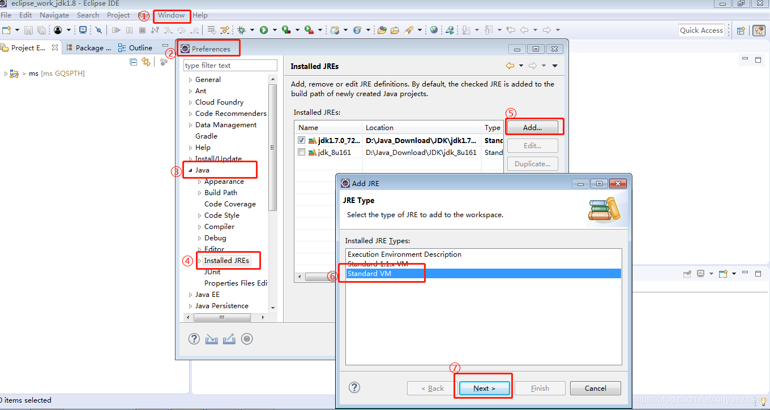The height and width of the screenshot is (410, 770).
Task: Expand the General preferences node
Action: (190, 80)
